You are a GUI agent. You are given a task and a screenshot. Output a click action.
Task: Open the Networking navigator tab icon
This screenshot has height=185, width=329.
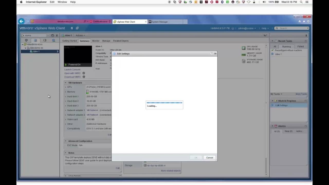point(54,40)
